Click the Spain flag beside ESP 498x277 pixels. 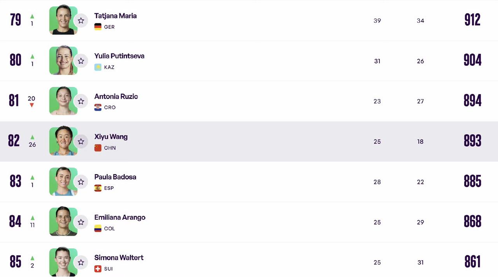98,188
